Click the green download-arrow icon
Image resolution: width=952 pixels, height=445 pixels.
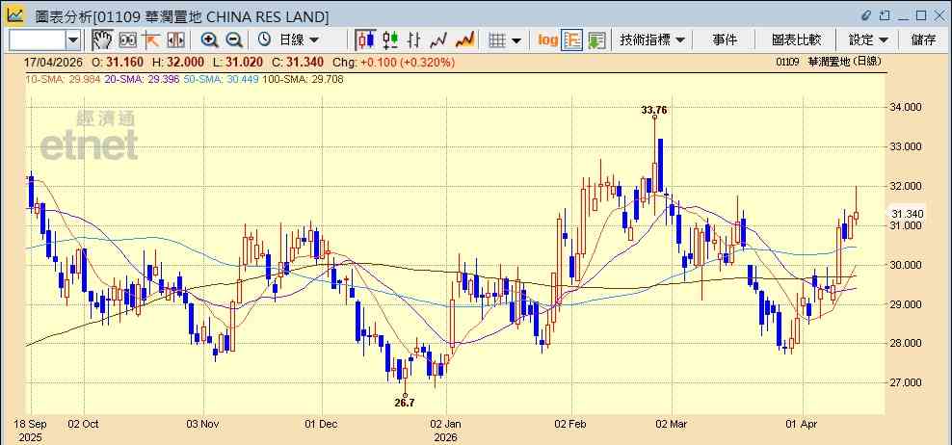tap(596, 40)
